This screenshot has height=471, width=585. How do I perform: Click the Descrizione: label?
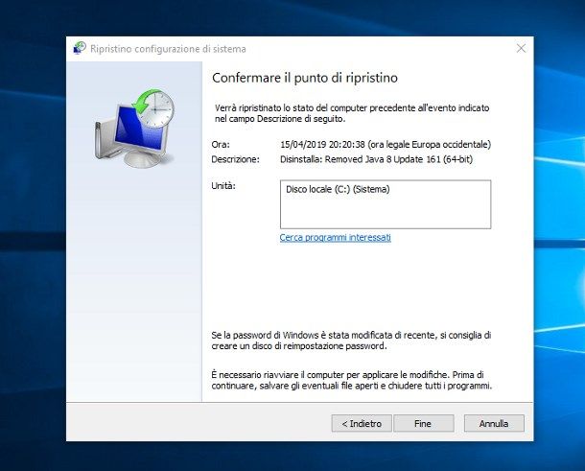coord(235,159)
